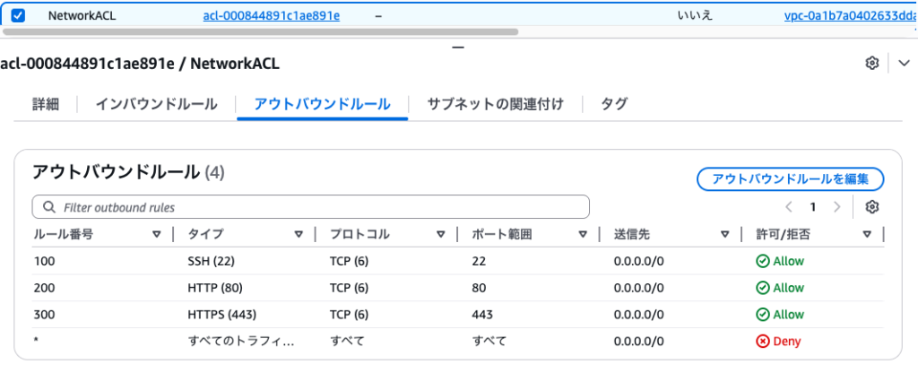Collapse the panel with the chevron arrow
The image size is (918, 373).
(903, 64)
